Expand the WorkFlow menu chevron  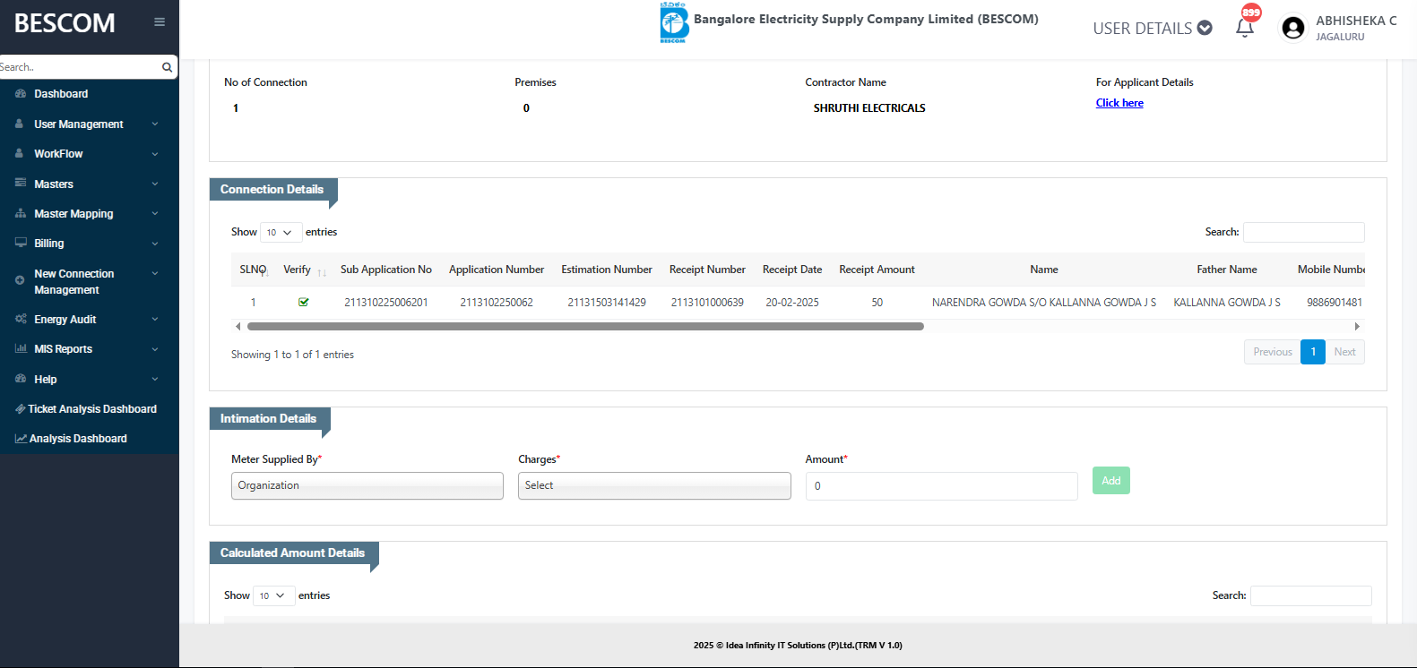pyautogui.click(x=155, y=154)
